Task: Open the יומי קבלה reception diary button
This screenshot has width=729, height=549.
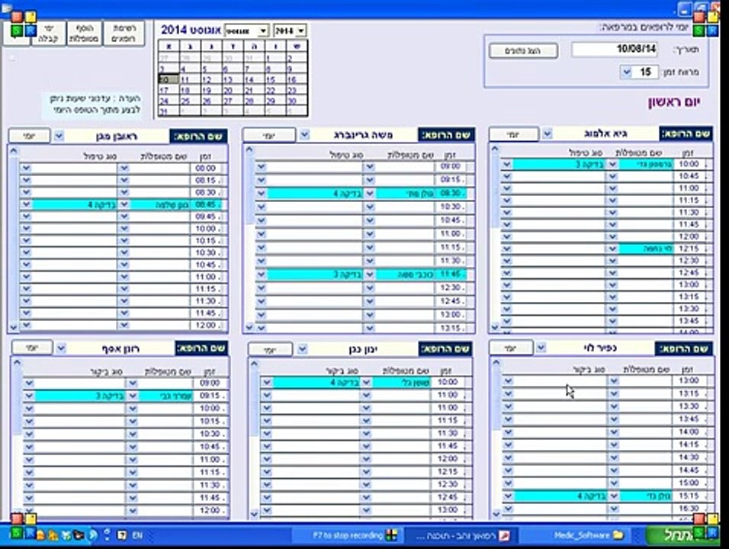Action: point(49,34)
